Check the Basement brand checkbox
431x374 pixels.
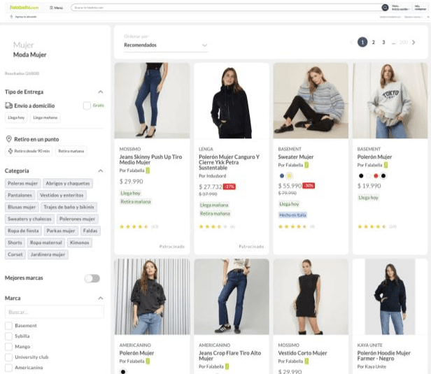9,326
